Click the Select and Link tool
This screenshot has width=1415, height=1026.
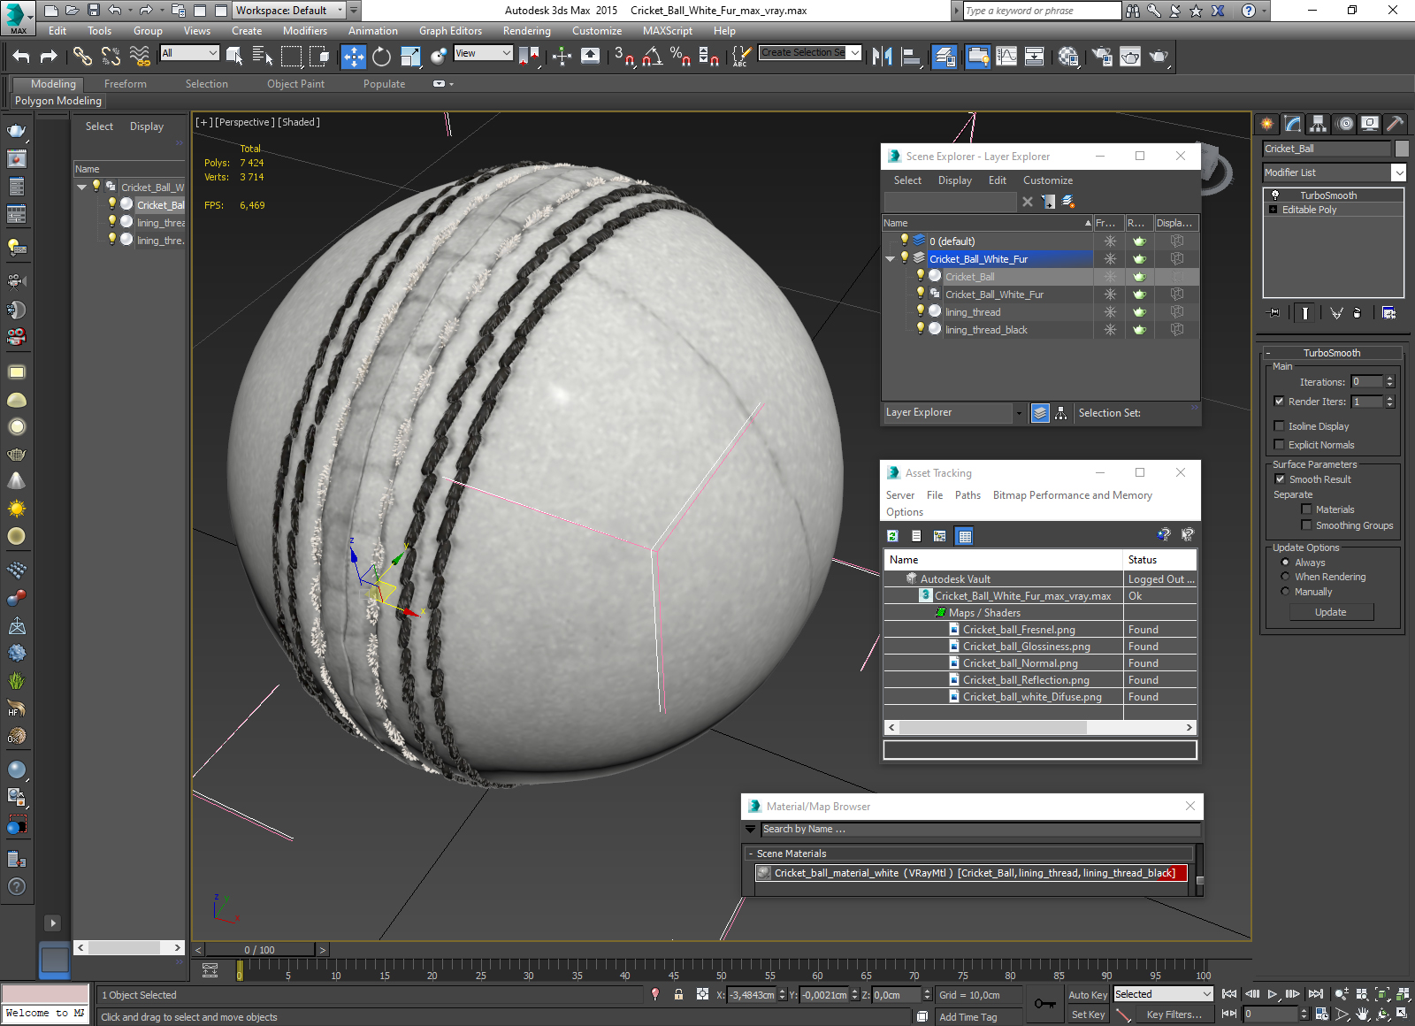(x=82, y=57)
